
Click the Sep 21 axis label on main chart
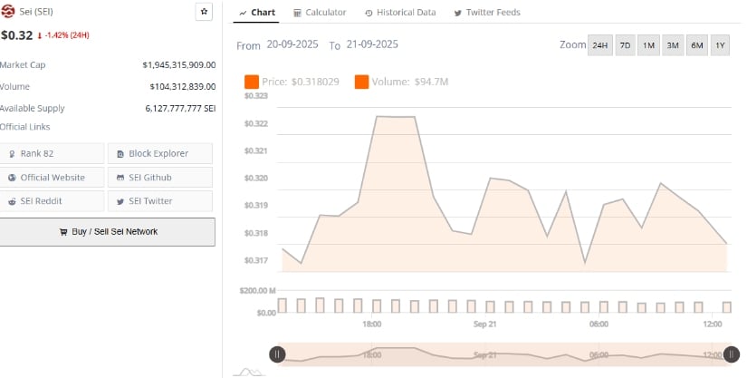point(484,325)
